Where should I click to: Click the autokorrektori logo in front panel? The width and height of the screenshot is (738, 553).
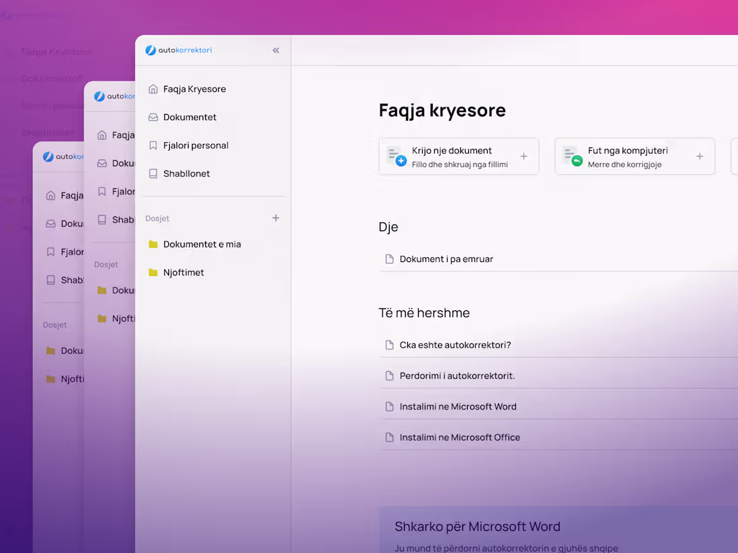click(179, 50)
